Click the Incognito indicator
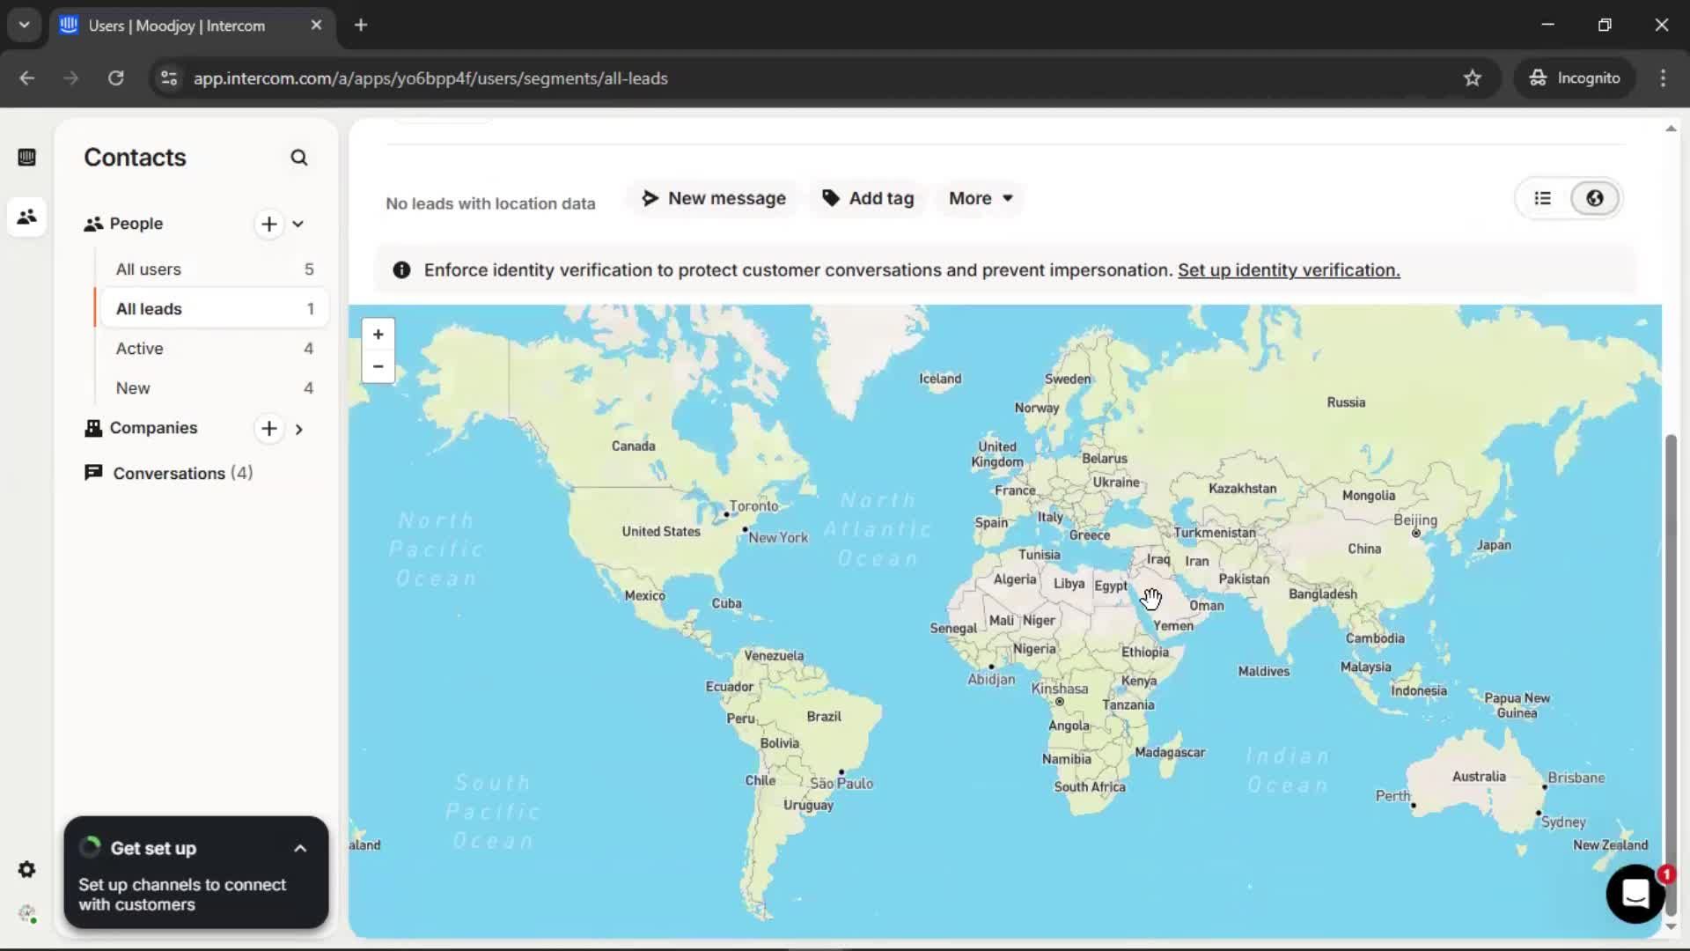Screen dimensions: 1690x951 pyautogui.click(x=1574, y=78)
